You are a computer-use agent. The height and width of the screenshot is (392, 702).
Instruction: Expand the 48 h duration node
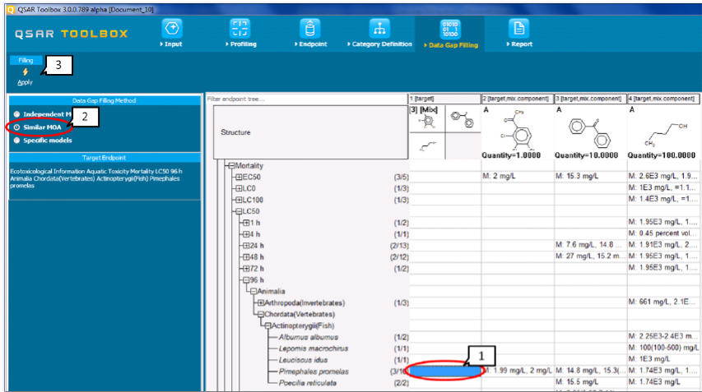(246, 257)
